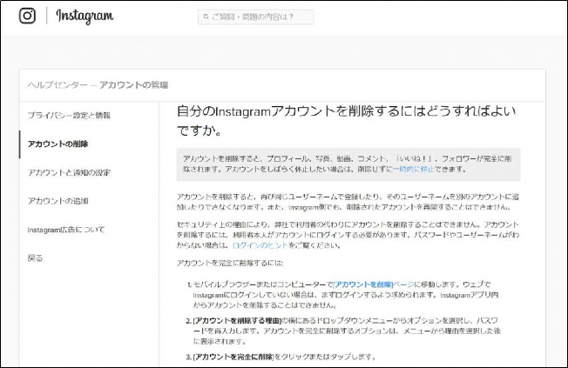This screenshot has width=568, height=368.
Task: Open the アカウントの管理 breadcrumb link
Action: (x=134, y=85)
